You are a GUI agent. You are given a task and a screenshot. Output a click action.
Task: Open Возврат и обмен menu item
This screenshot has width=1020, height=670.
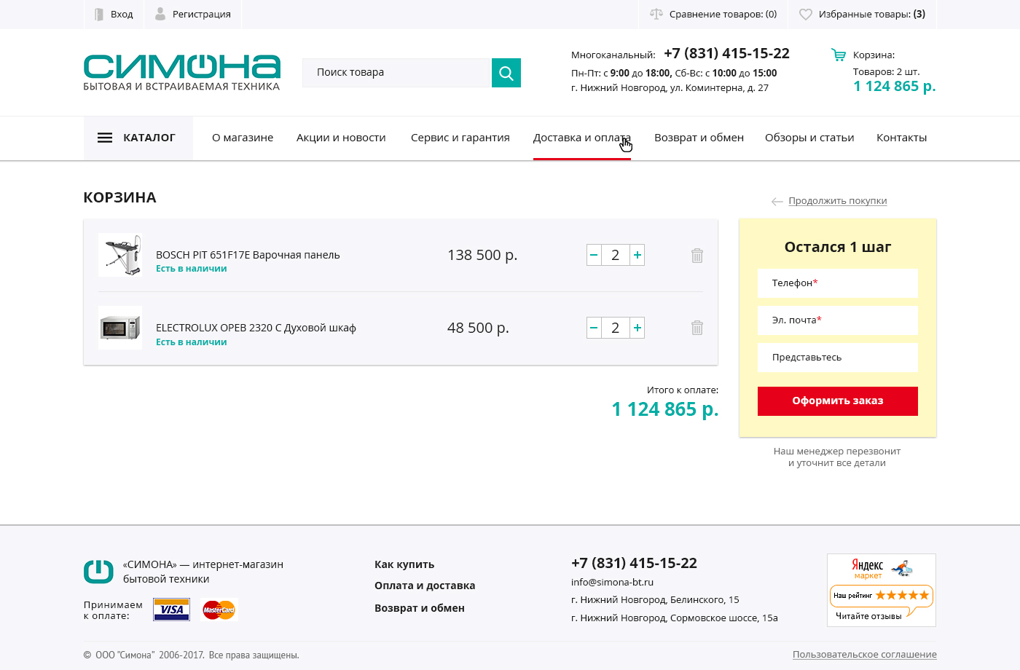pos(699,138)
